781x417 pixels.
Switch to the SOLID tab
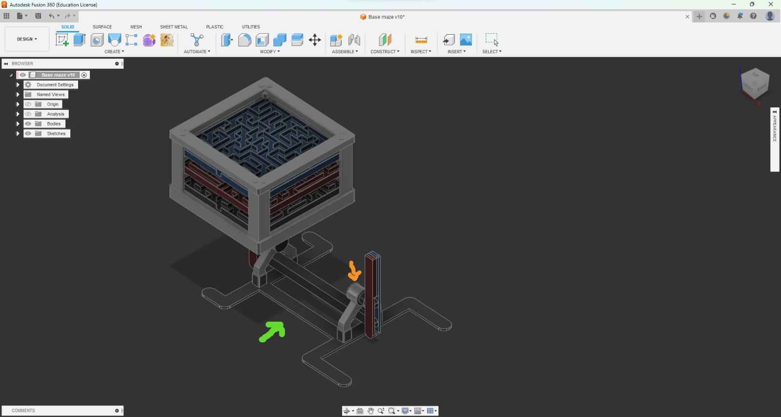(x=68, y=27)
